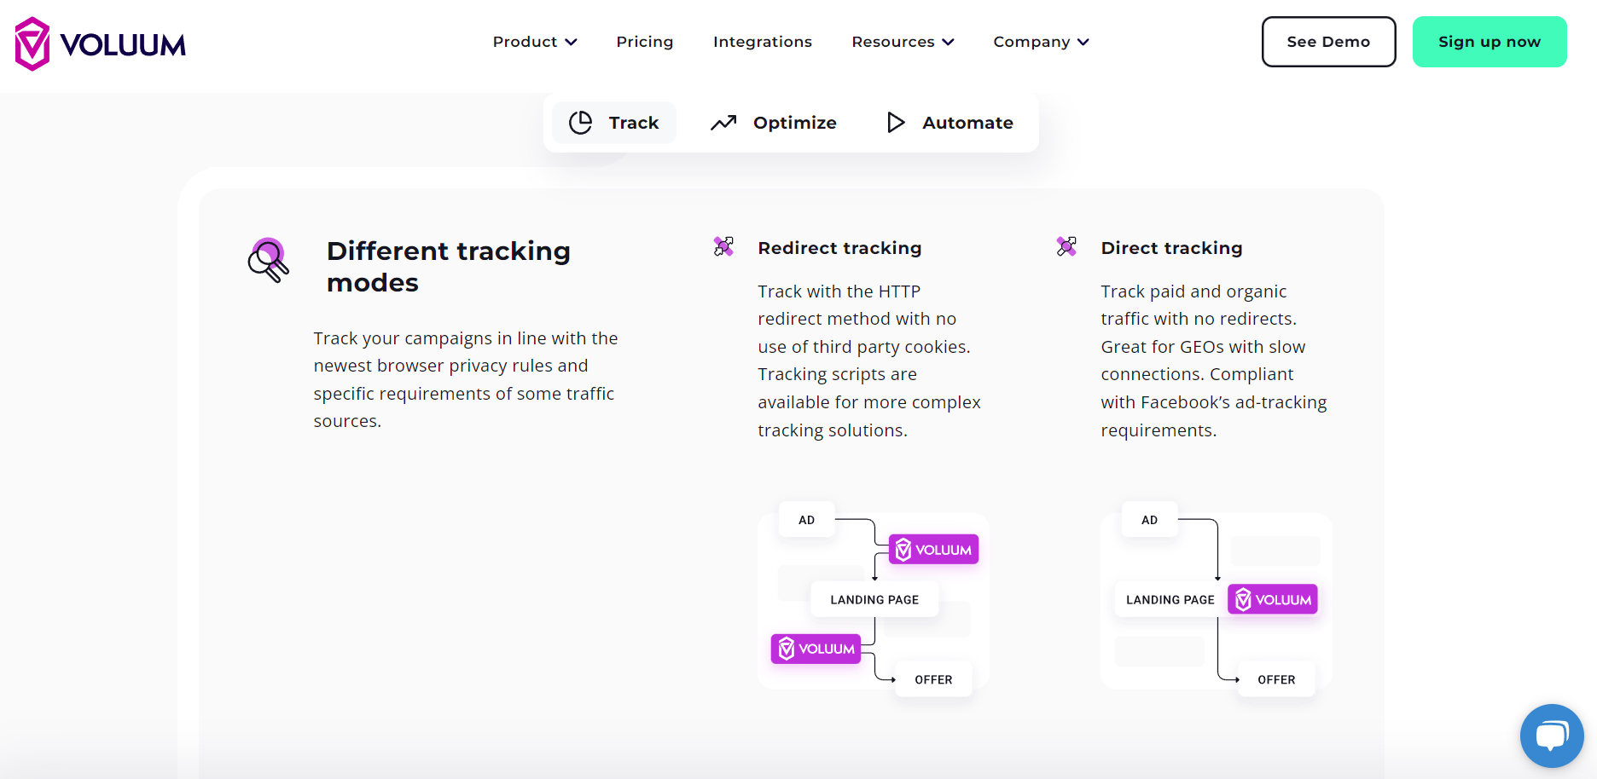
Task: Click the Direct tracking heading
Action: [1171, 248]
